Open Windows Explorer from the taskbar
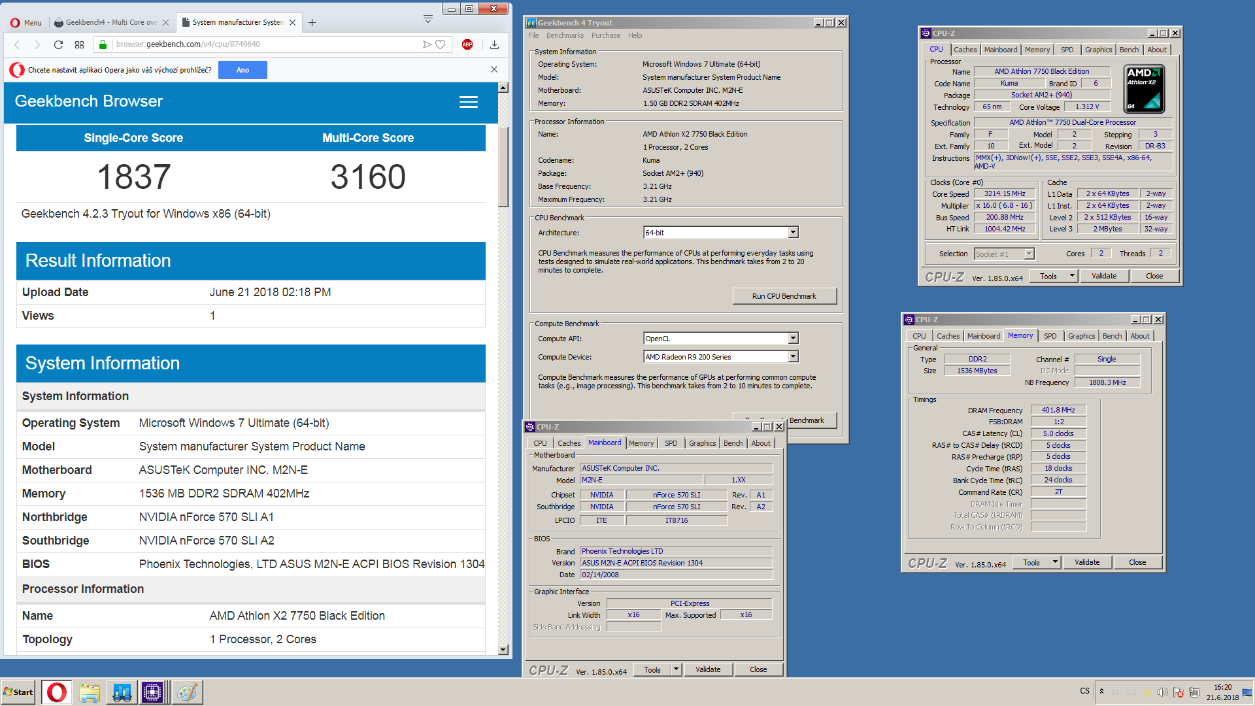1255x706 pixels. 90,692
